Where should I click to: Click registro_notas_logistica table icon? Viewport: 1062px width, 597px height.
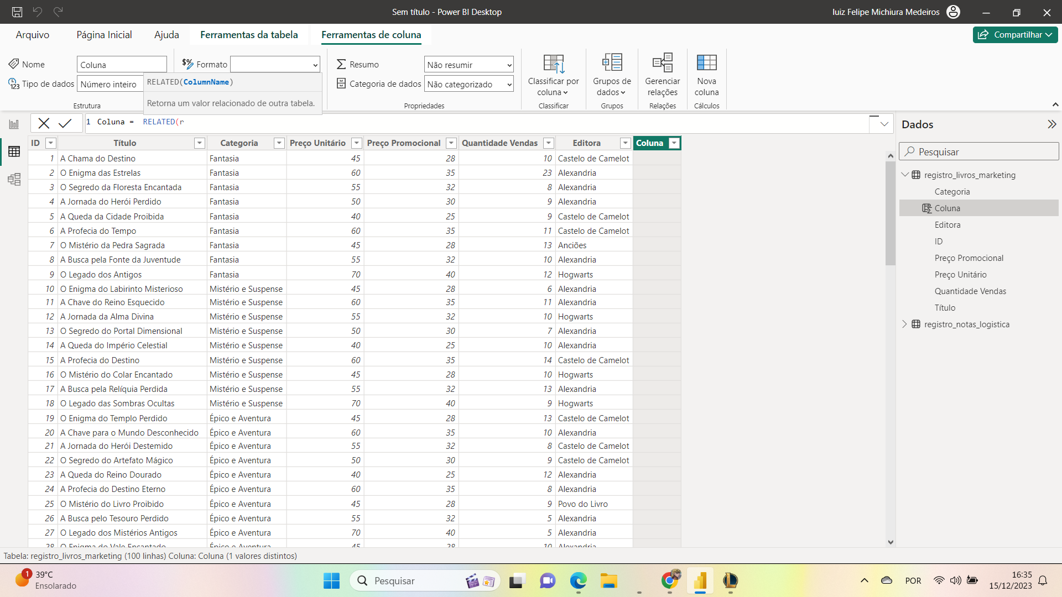coord(916,324)
